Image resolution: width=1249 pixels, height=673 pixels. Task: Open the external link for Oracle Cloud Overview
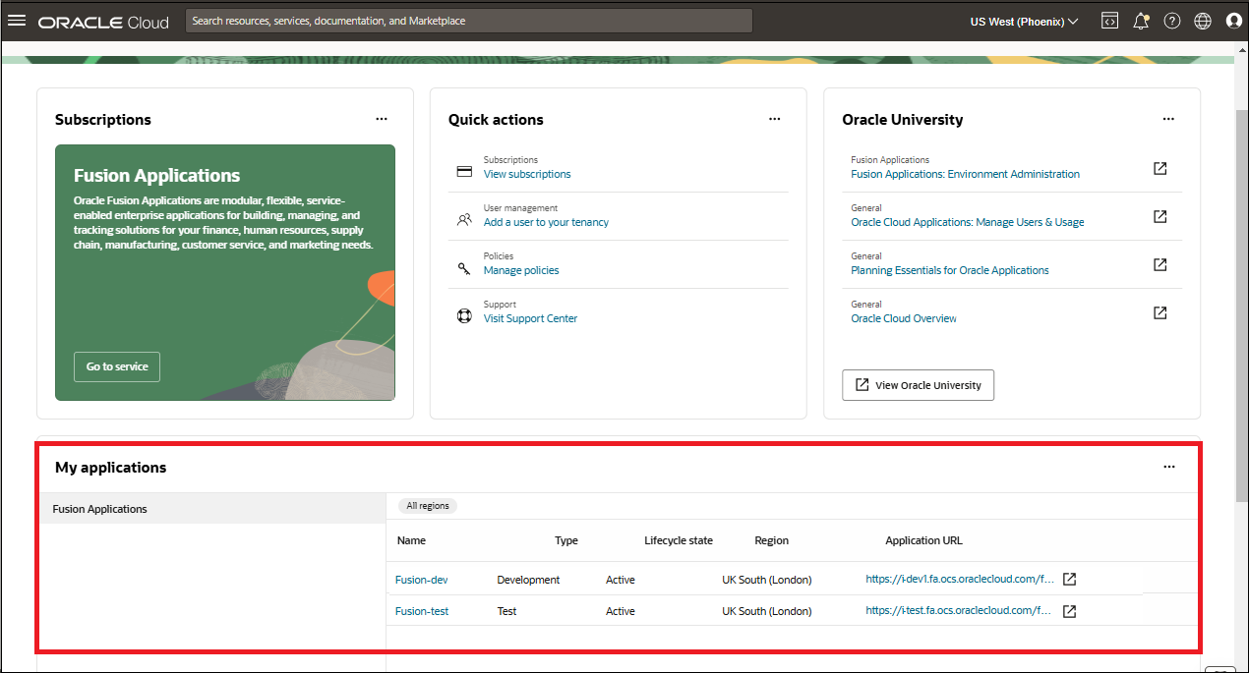[1160, 311]
